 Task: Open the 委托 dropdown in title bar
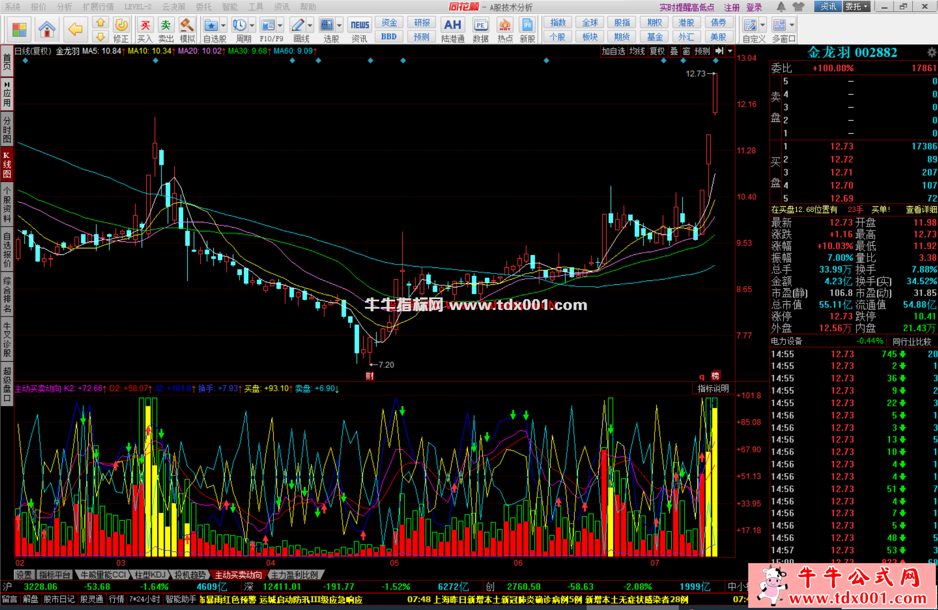pyautogui.click(x=856, y=7)
